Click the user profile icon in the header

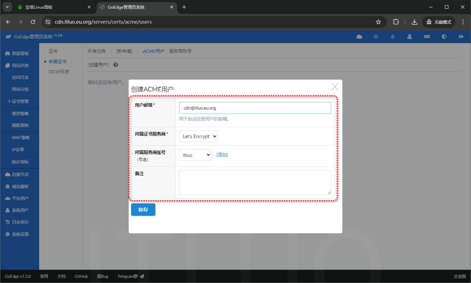click(409, 36)
